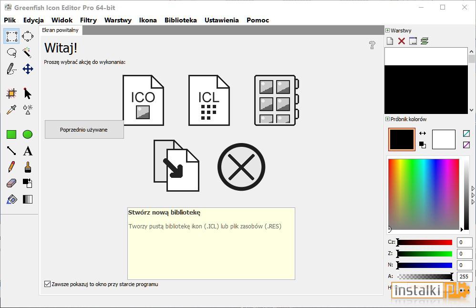Select the rectangle selection tool
Image resolution: width=476 pixels, height=308 pixels.
pyautogui.click(x=11, y=36)
